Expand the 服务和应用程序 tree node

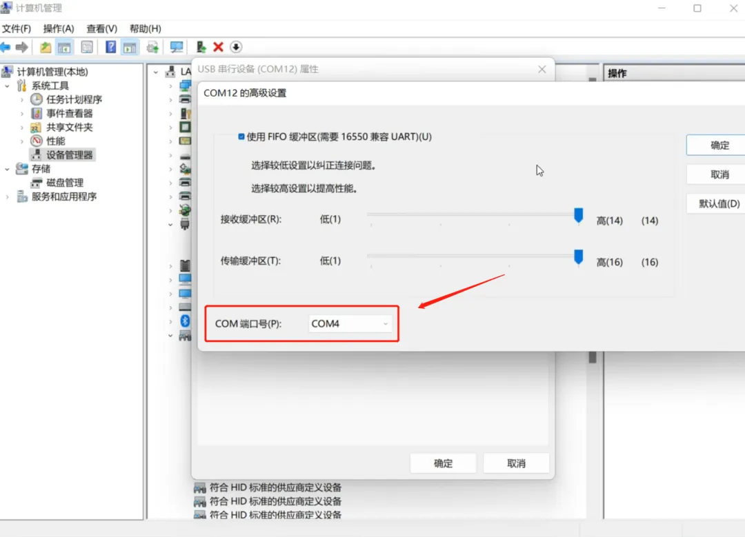(7, 196)
